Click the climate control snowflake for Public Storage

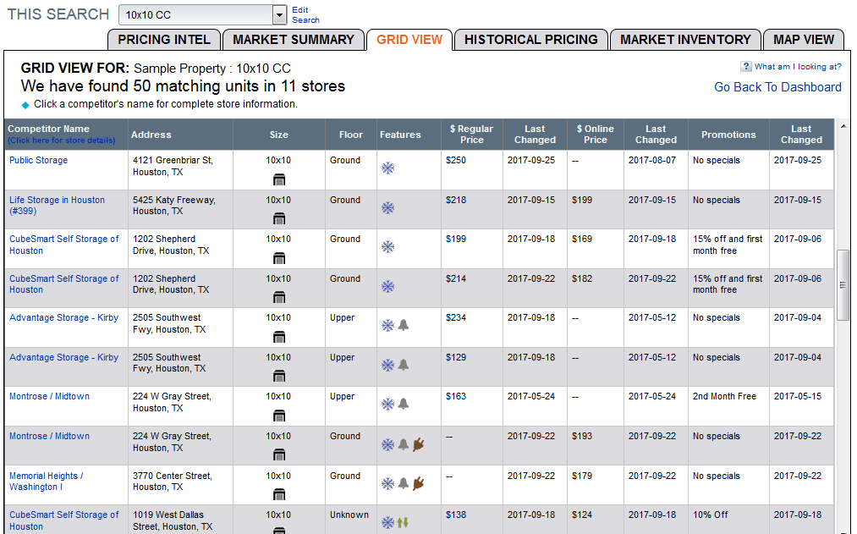(388, 168)
